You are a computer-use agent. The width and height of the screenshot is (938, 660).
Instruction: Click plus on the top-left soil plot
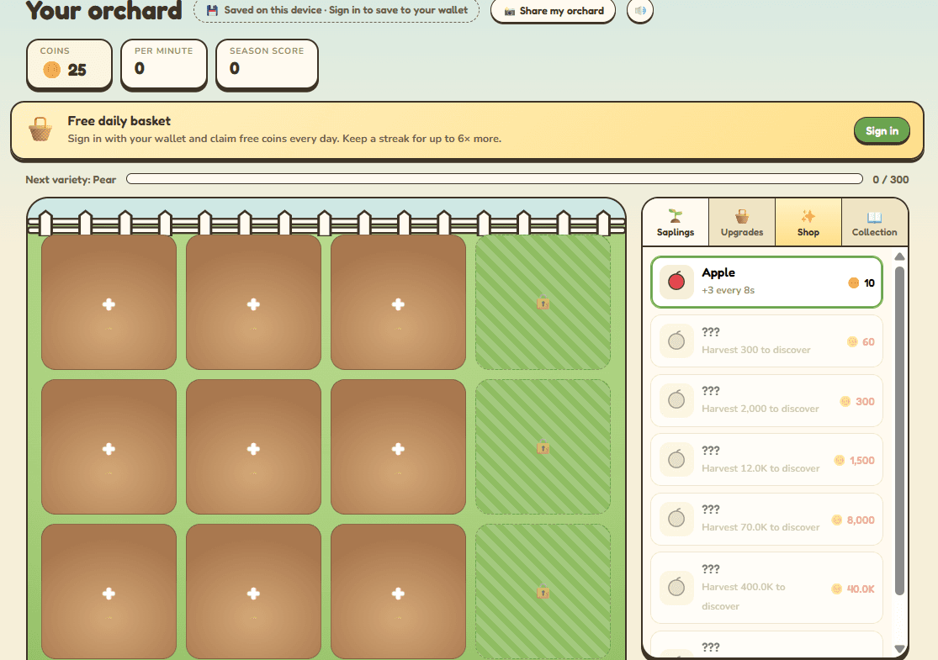click(x=109, y=304)
